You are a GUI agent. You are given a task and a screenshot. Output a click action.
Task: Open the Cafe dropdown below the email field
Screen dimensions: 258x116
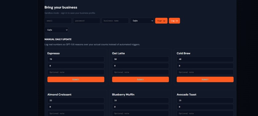click(56, 30)
